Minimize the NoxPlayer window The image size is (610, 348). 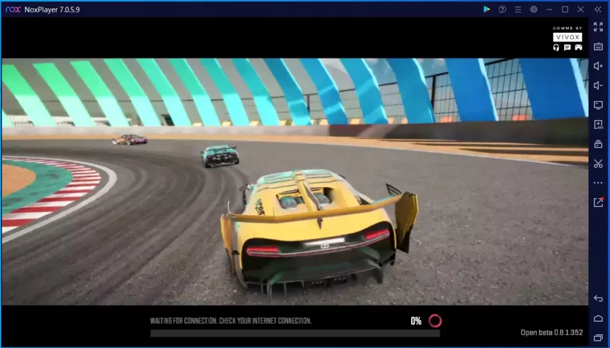pos(549,10)
